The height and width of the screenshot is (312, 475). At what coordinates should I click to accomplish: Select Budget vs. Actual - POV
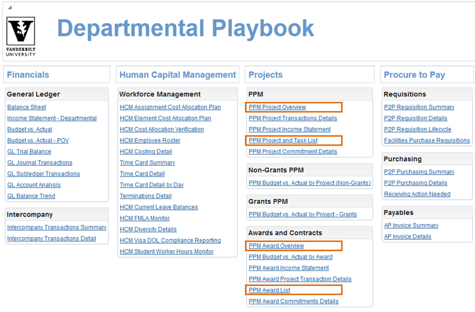(38, 140)
